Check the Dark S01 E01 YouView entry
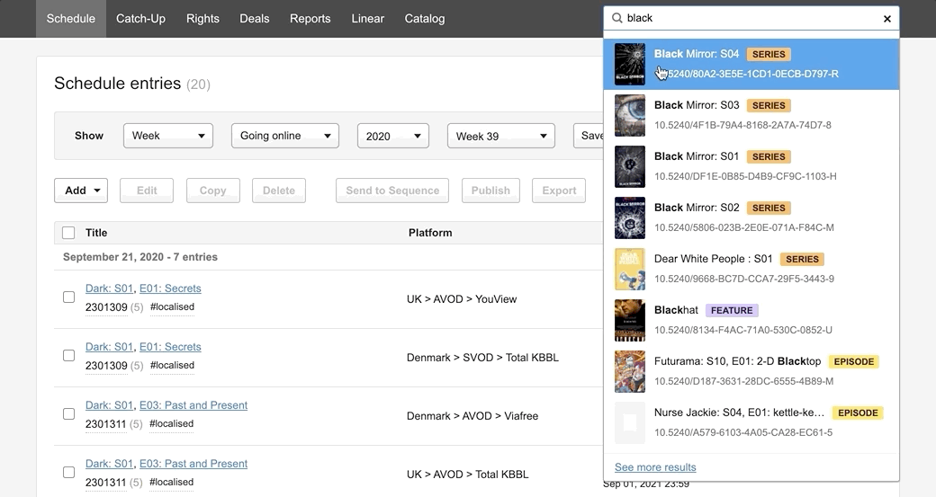This screenshot has width=936, height=497. point(68,297)
